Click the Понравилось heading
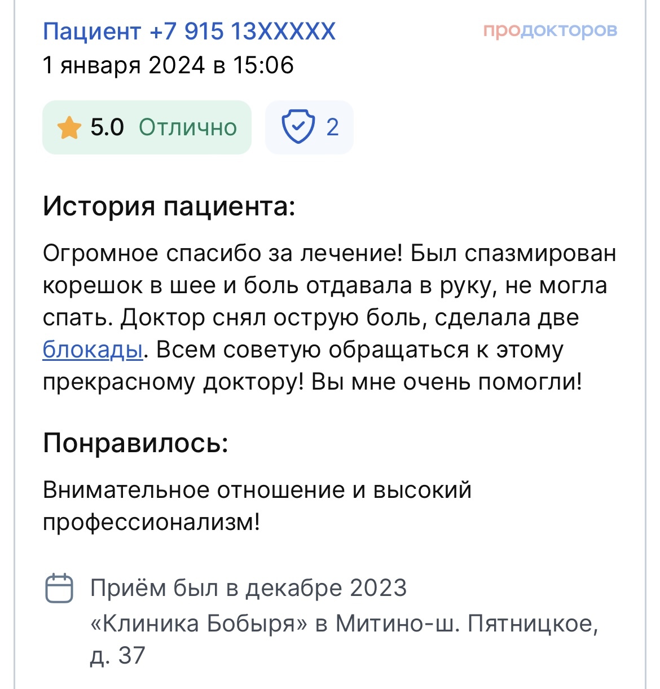This screenshot has height=689, width=660. coord(135,443)
